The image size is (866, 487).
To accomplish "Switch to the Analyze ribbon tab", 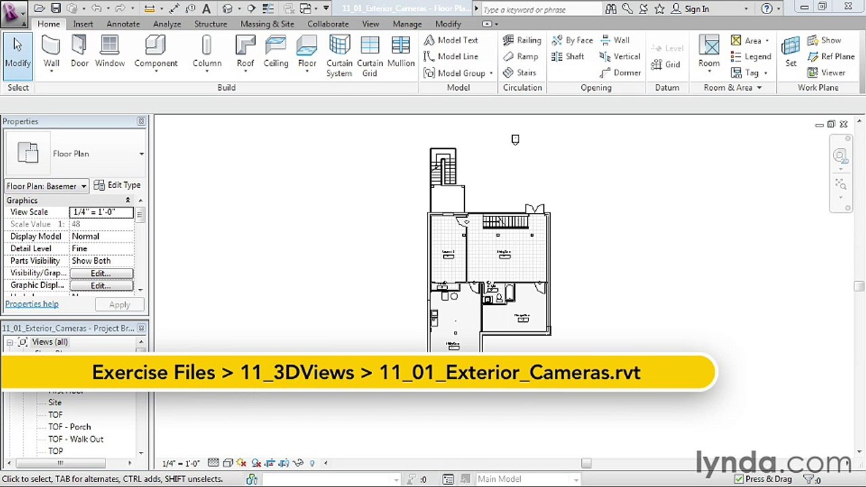I will (x=166, y=24).
